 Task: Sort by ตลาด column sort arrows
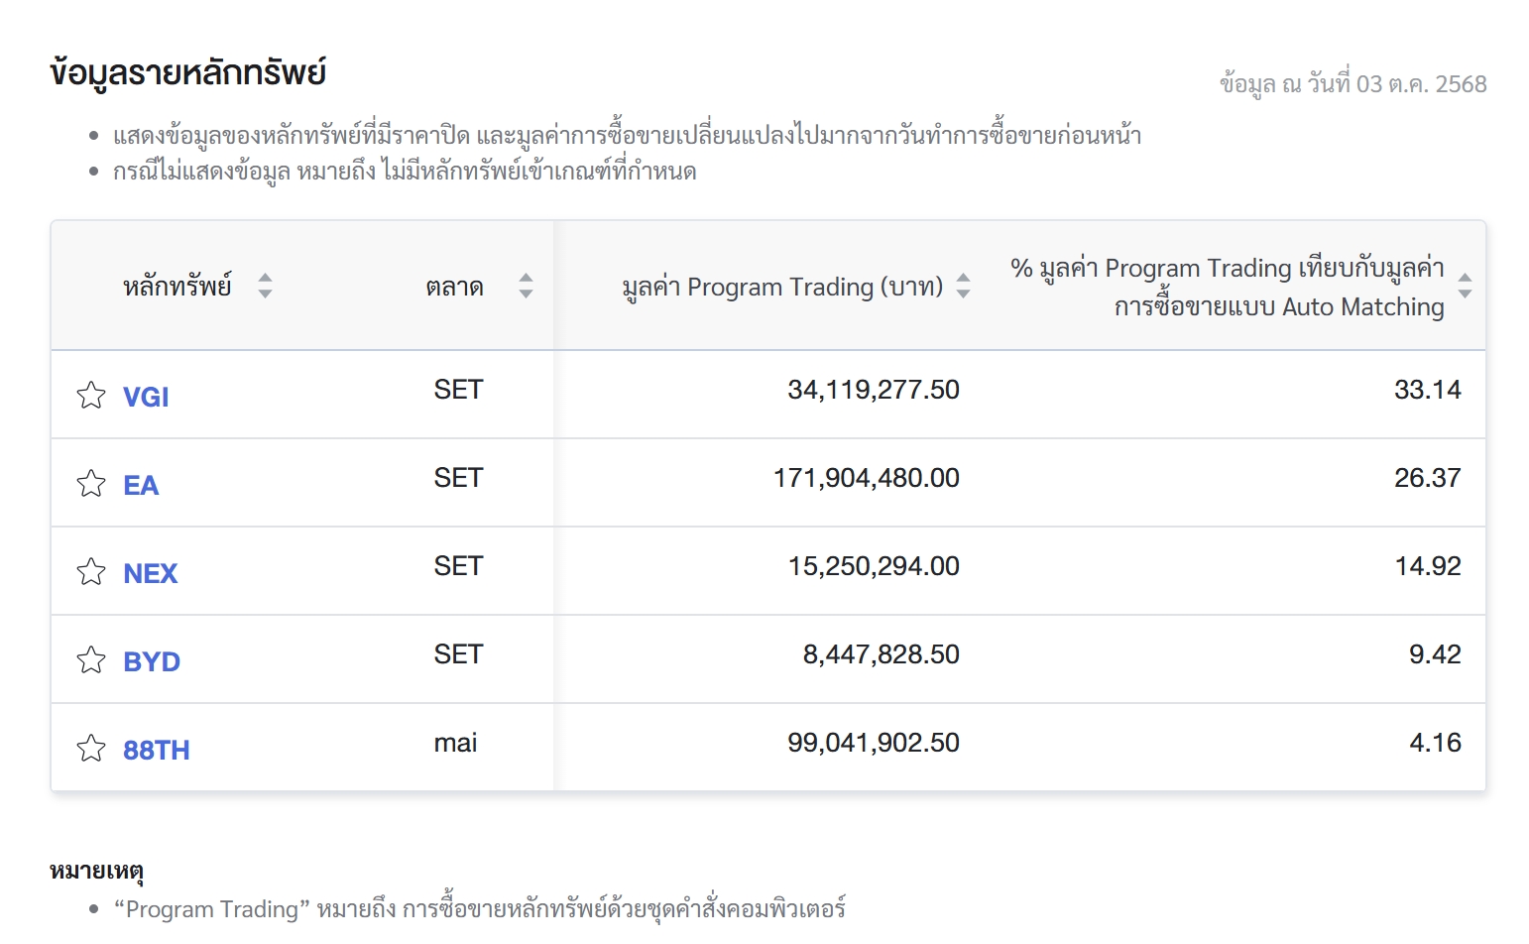(x=526, y=287)
